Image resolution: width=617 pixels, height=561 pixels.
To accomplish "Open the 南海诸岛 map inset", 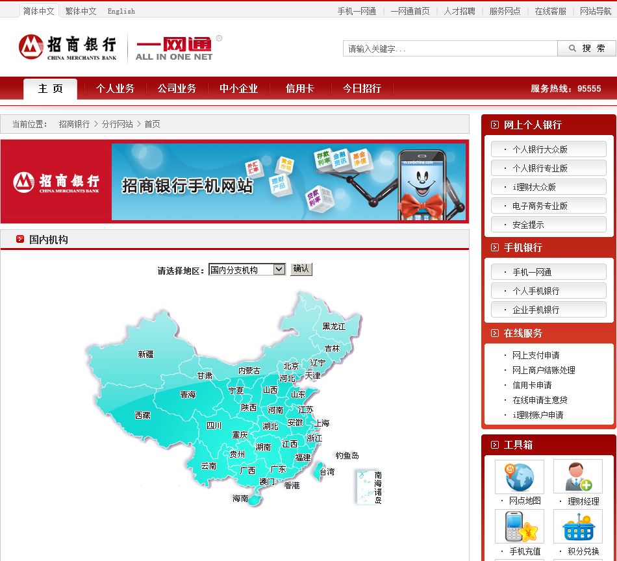I will point(369,488).
